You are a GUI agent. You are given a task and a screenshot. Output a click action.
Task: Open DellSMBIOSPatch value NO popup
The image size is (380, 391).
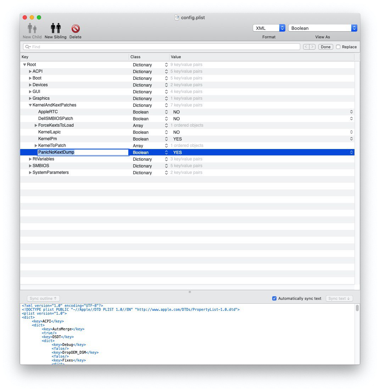(351, 119)
